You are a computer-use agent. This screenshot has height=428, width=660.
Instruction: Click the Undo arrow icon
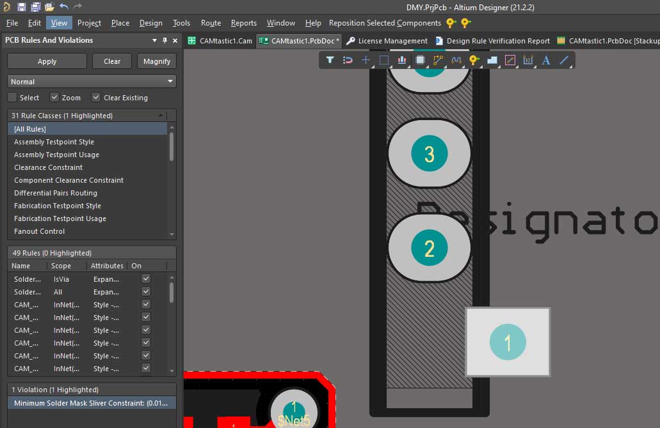pyautogui.click(x=64, y=7)
